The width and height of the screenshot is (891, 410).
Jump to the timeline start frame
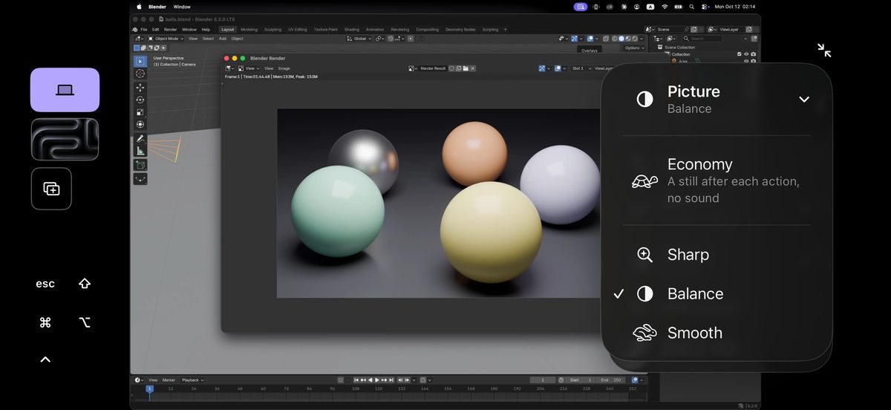(356, 380)
